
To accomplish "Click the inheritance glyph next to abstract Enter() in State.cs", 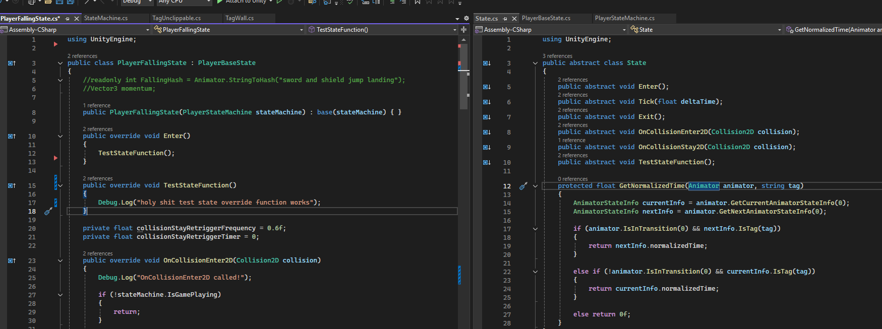I will (x=487, y=87).
